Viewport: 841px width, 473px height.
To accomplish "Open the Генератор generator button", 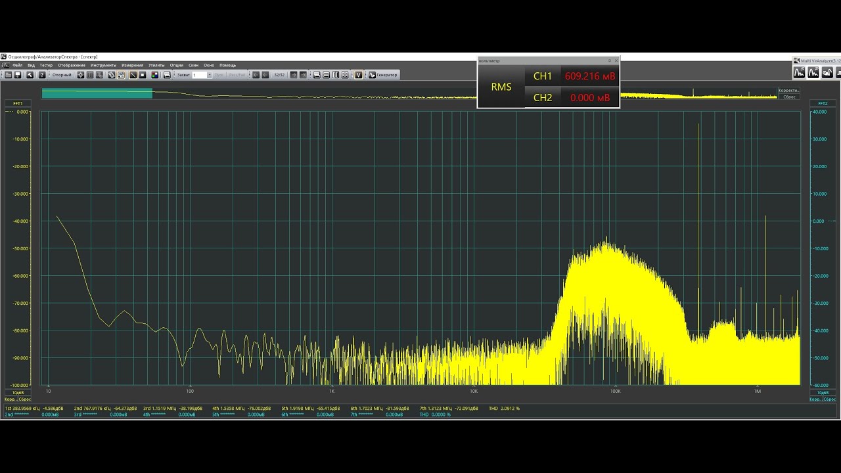I will pyautogui.click(x=383, y=75).
